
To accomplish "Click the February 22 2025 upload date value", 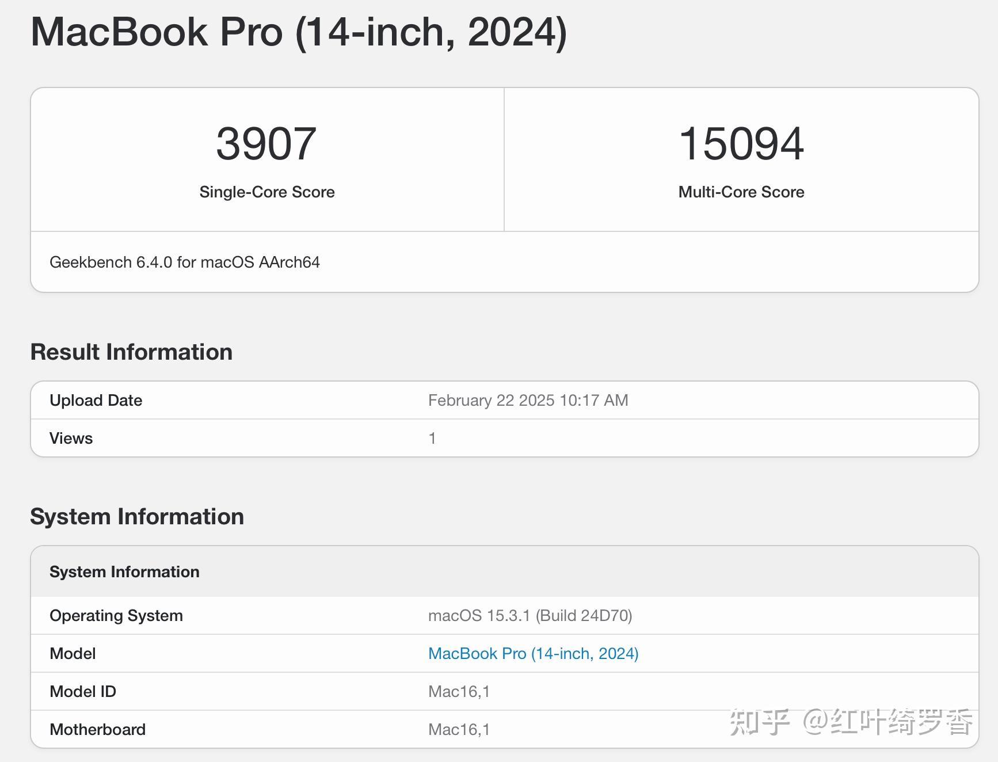I will click(x=528, y=400).
